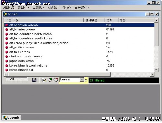
Task: Select the alt.adoption.korean group row
Action: 79,25
